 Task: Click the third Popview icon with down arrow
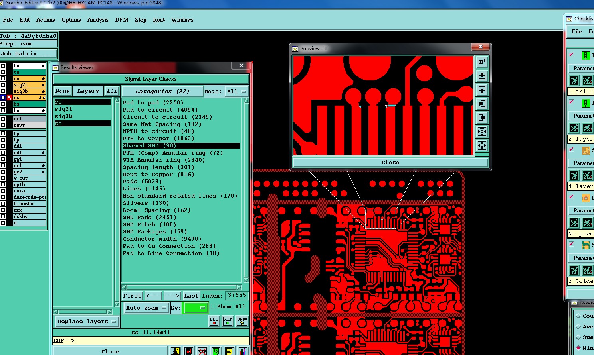point(482,90)
